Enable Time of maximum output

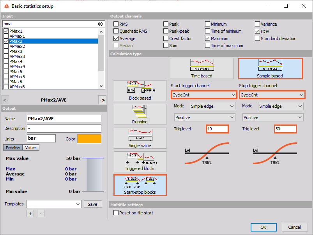(208, 46)
